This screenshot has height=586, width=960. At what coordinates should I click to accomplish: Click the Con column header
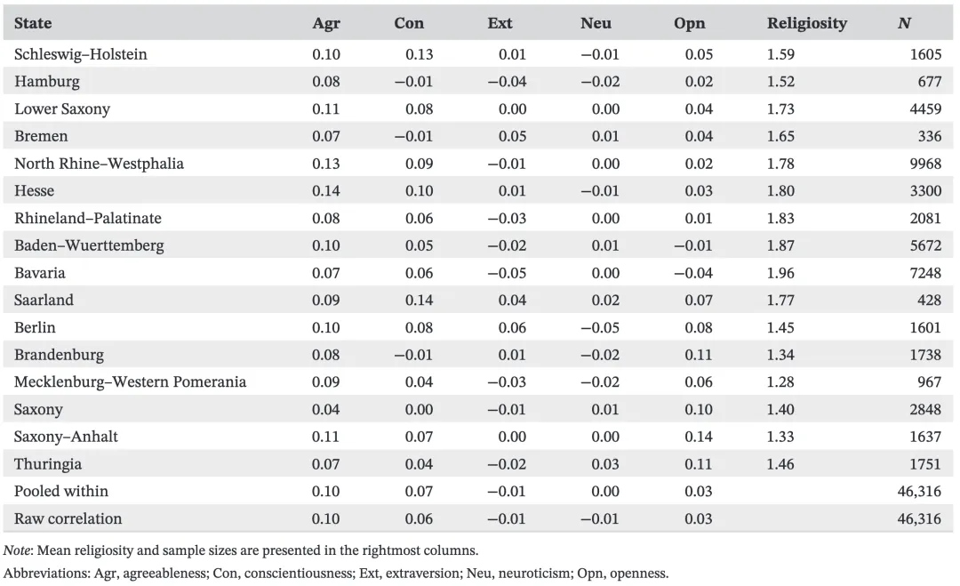click(409, 23)
